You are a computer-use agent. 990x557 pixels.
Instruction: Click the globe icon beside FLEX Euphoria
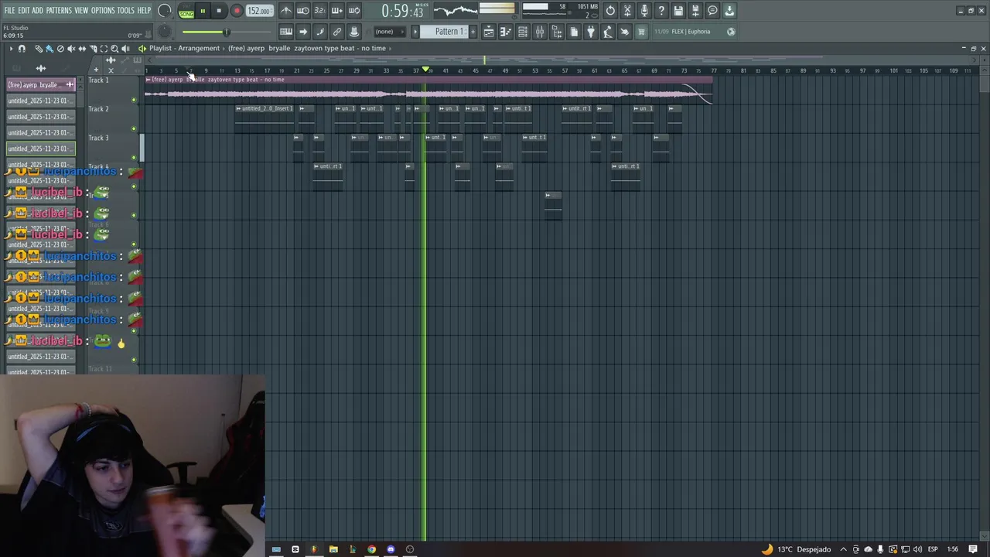point(731,32)
